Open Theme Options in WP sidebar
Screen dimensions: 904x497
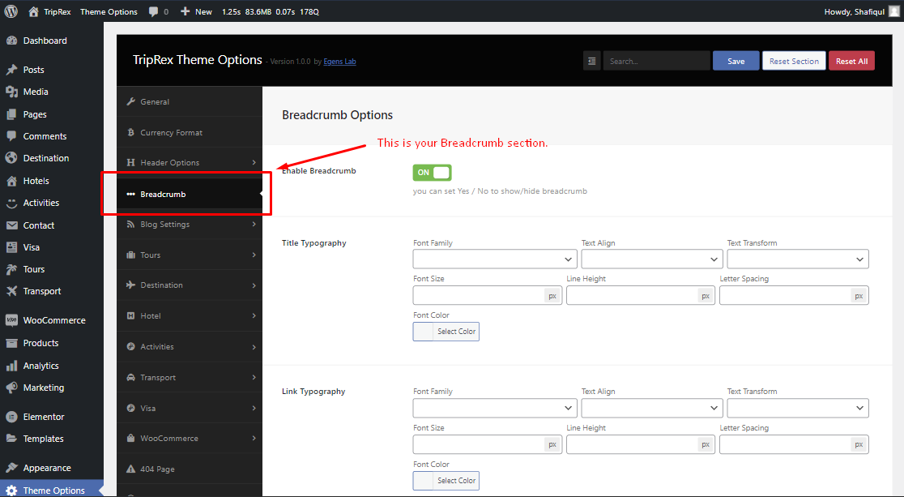coord(52,490)
